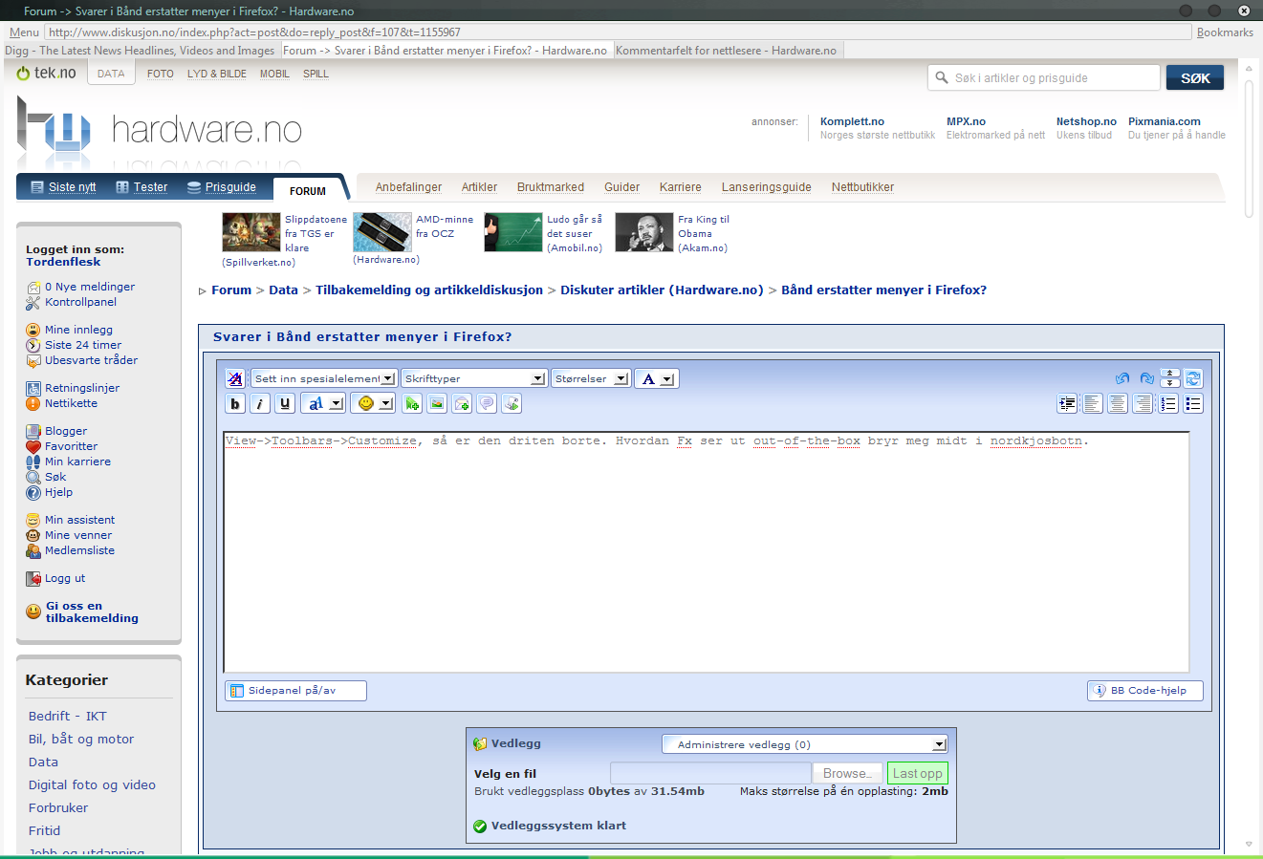Insert a quote using speech bubble icon
The width and height of the screenshot is (1263, 859).
click(487, 403)
